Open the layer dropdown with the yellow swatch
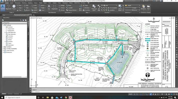This screenshot has height=99, width=178. click(x=133, y=5)
